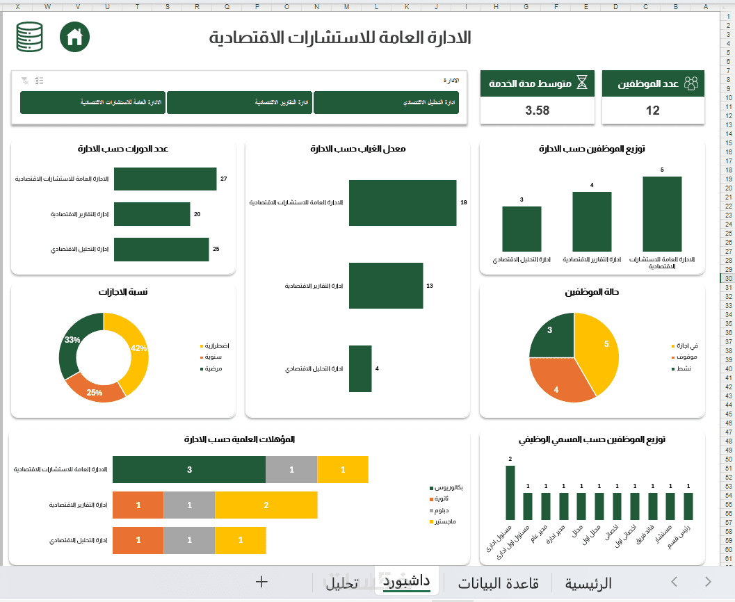Screen dimensions: 735x602
Task: Click legend entry دبلوم
Action: pos(439,510)
